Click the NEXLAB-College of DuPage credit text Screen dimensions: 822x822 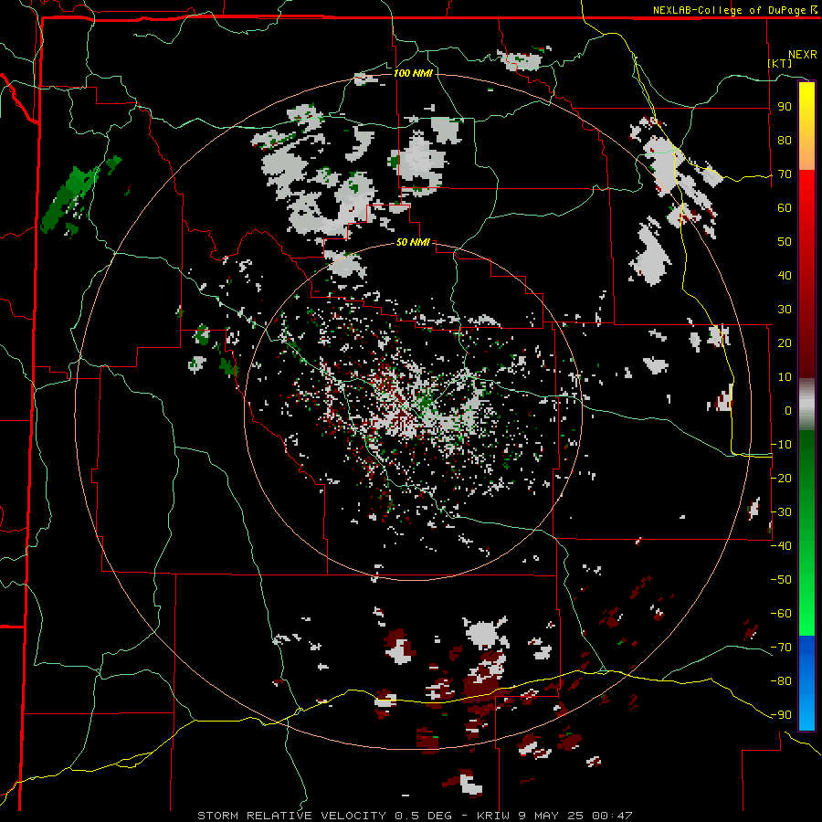[x=734, y=10]
